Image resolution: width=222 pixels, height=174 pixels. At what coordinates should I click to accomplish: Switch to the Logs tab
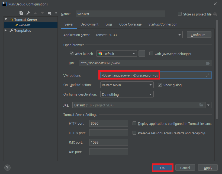(109, 24)
